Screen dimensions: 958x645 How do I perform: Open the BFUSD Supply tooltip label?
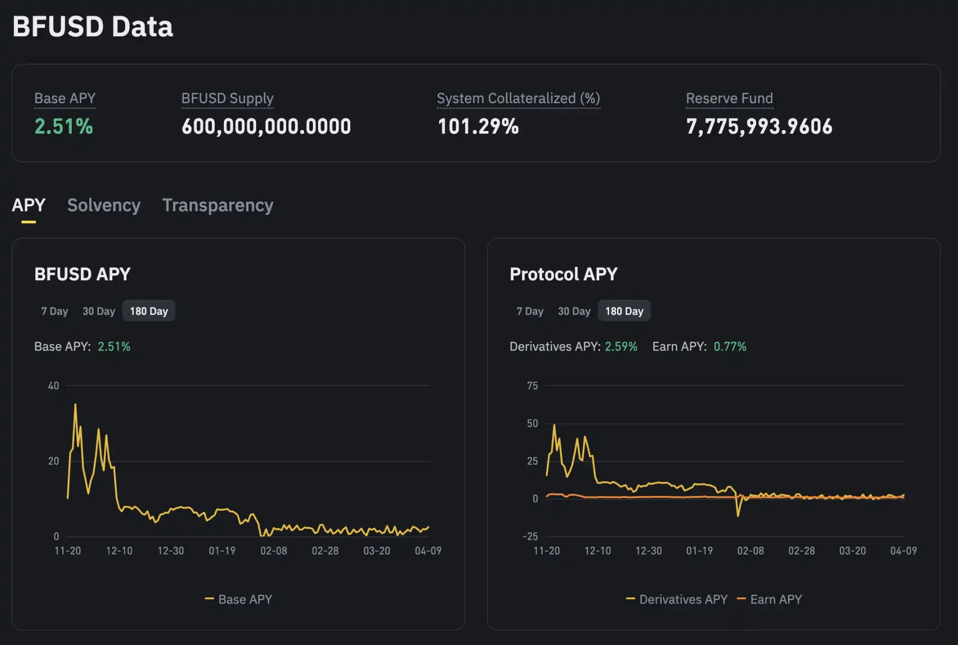[x=227, y=98]
